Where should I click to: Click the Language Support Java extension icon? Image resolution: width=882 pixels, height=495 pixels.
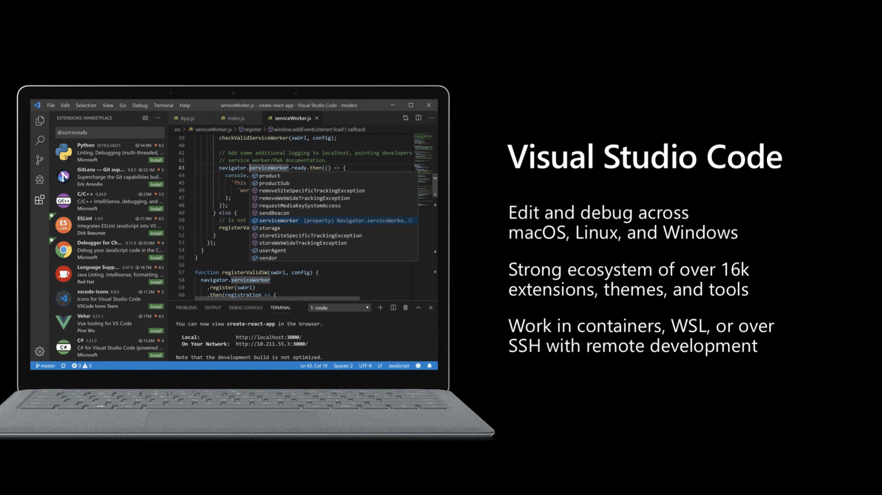pos(63,274)
